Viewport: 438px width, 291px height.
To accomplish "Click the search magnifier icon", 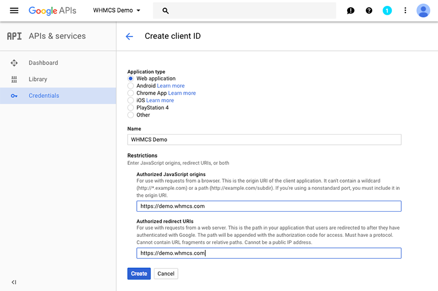I will pos(165,11).
